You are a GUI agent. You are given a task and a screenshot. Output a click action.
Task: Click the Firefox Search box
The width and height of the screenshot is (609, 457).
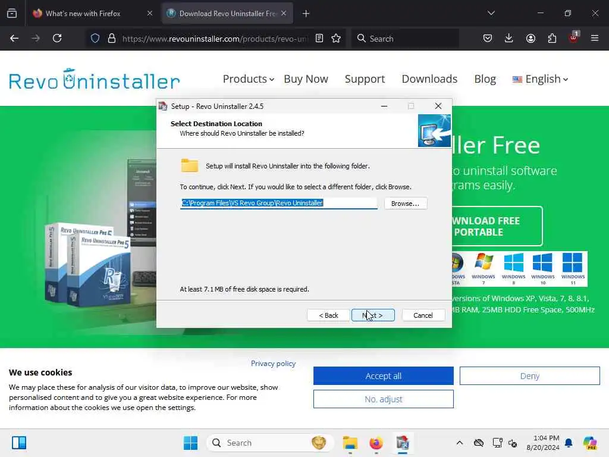point(406,39)
